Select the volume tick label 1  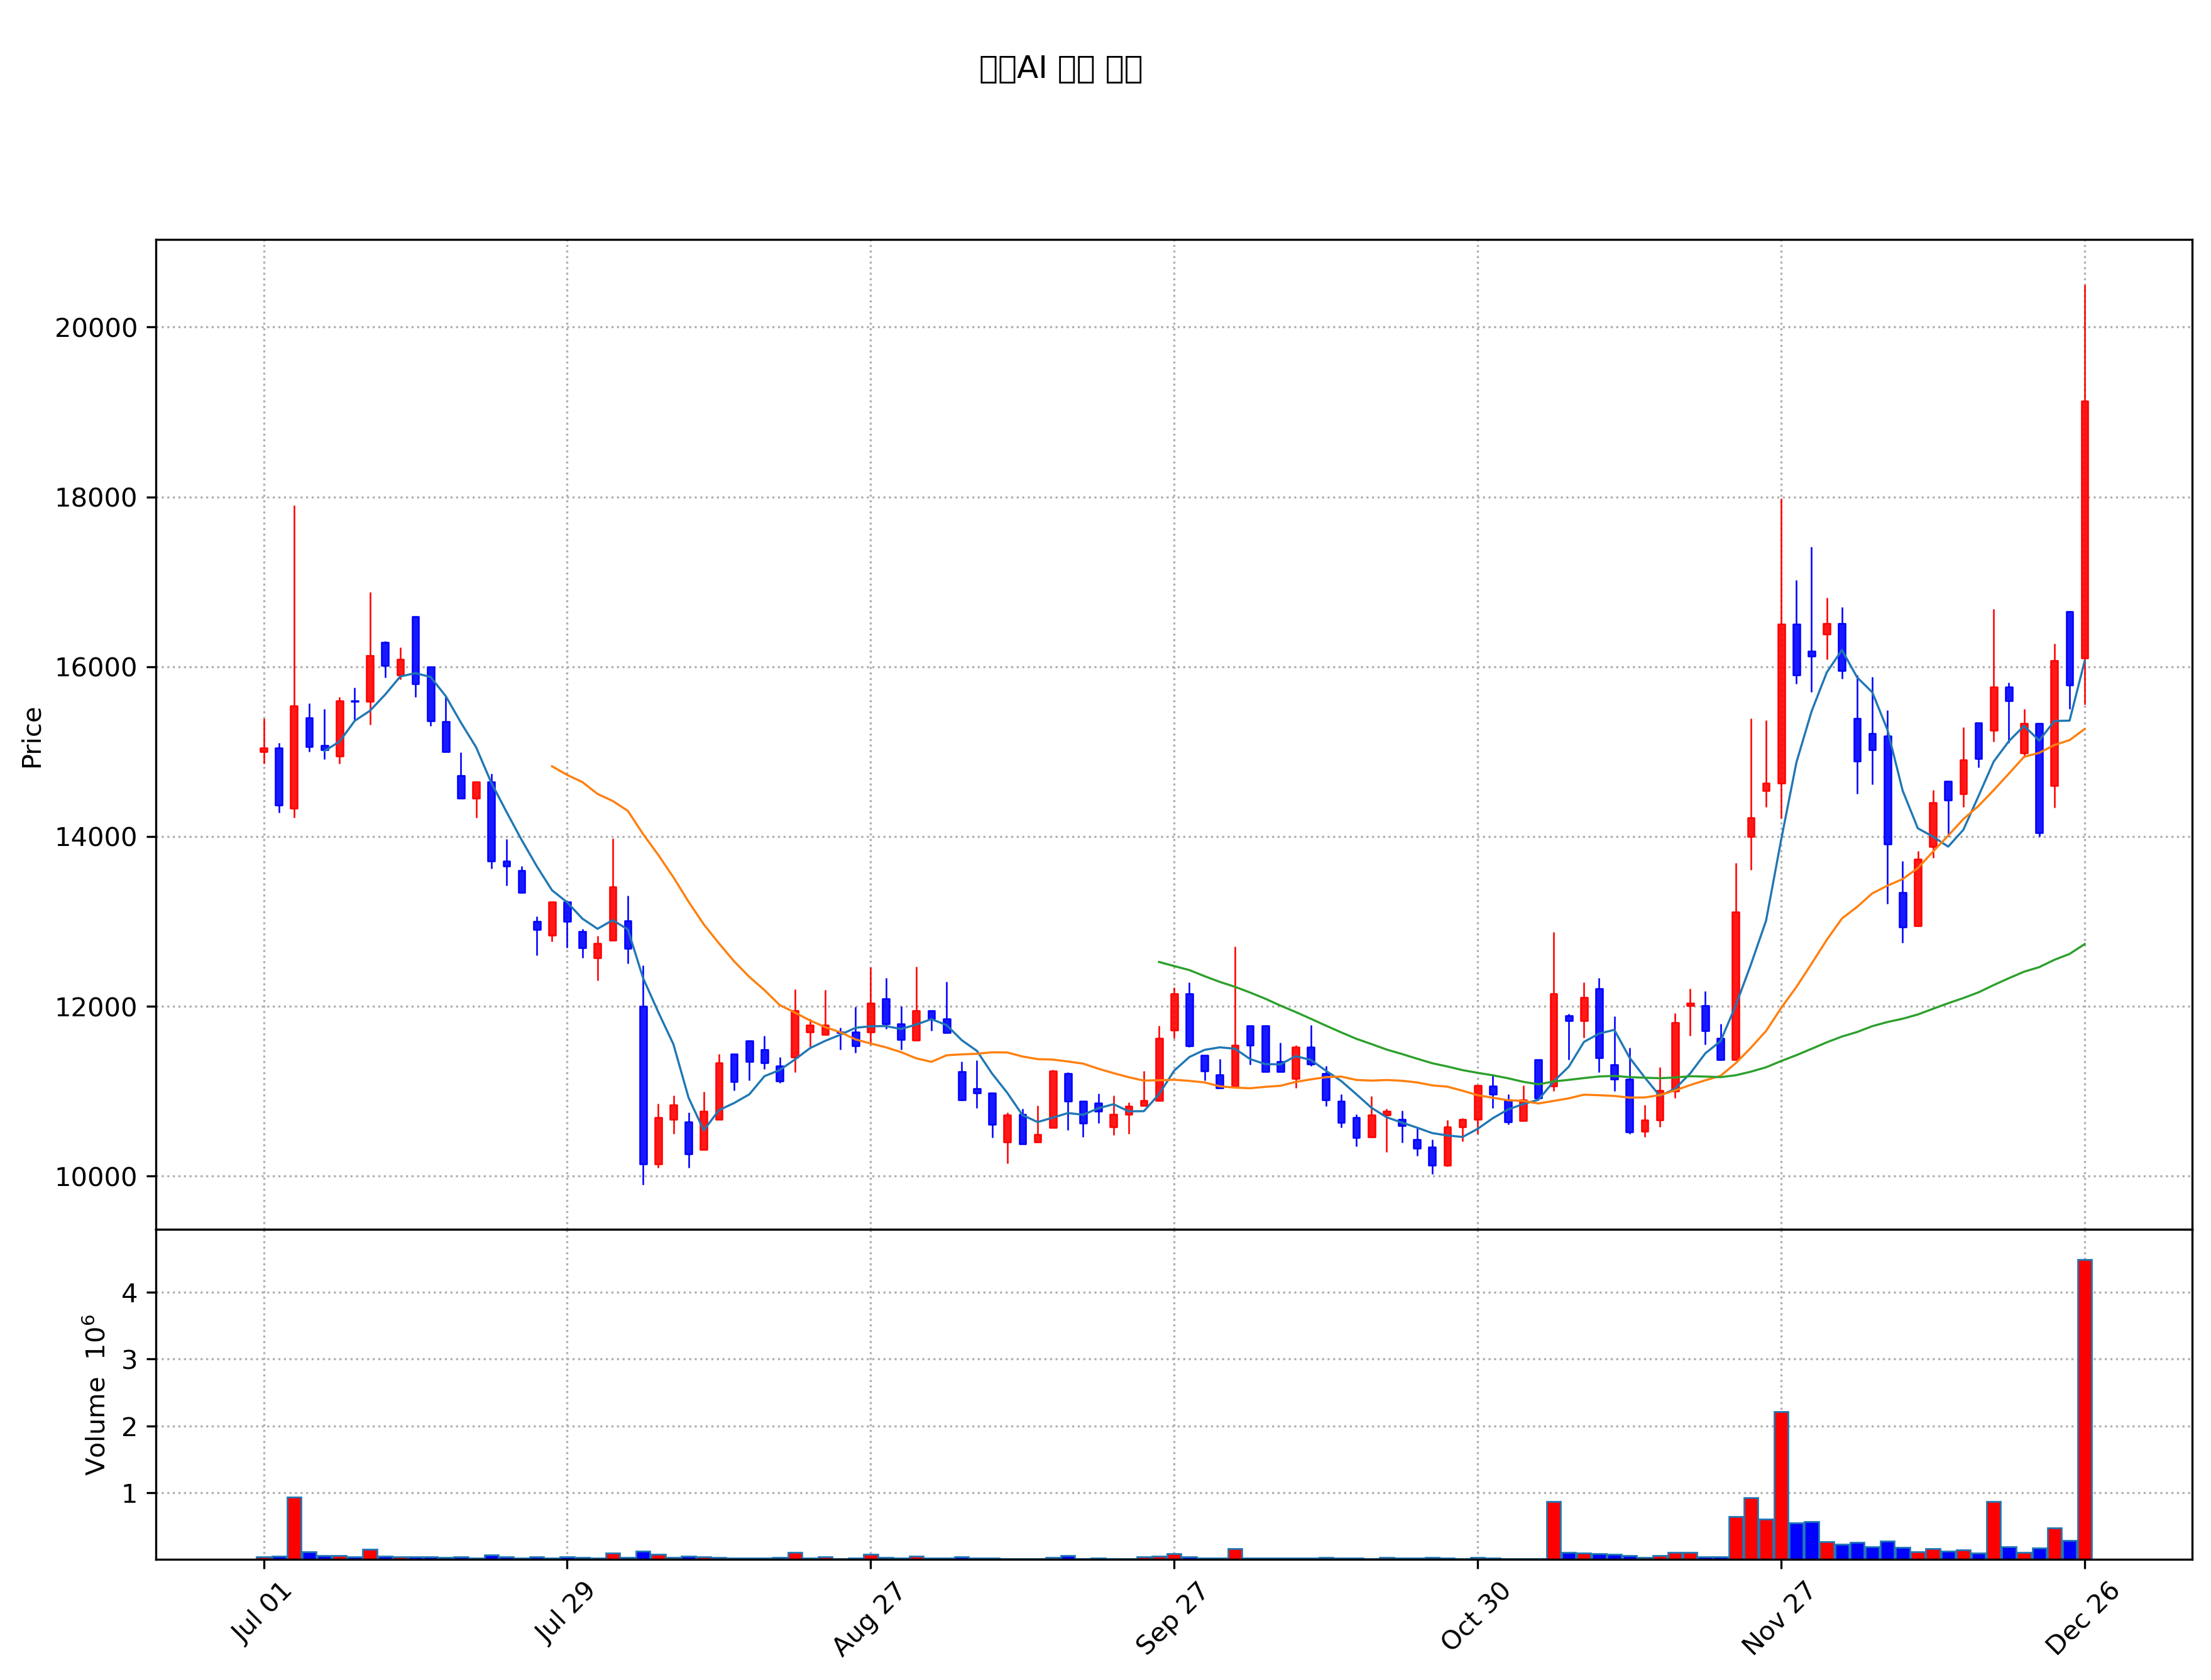[x=129, y=1494]
